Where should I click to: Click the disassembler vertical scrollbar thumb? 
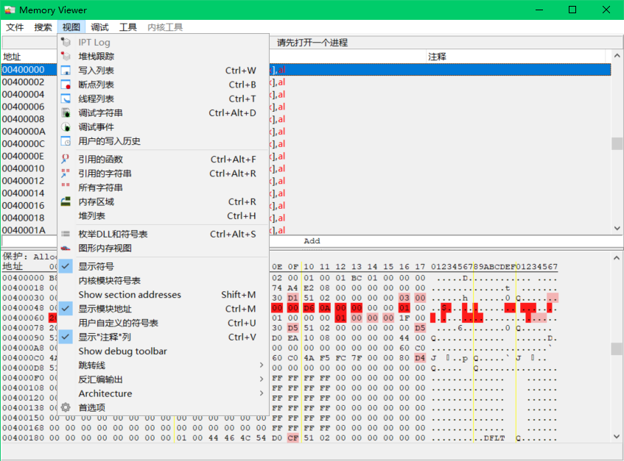coord(617,143)
